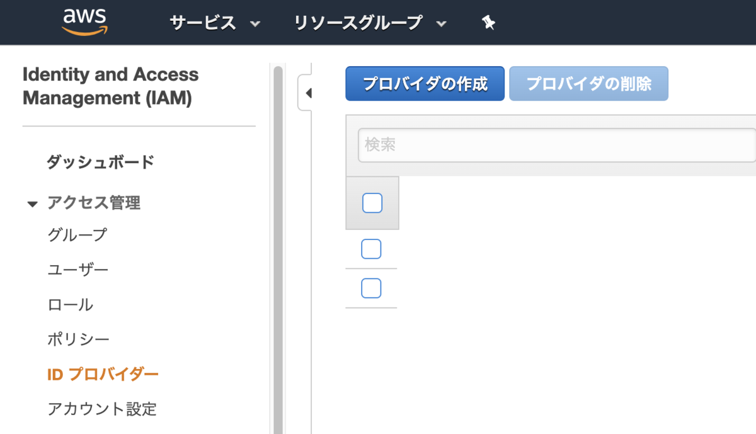This screenshot has height=434, width=756.
Task: Check the first provider row checkbox
Action: pos(371,249)
